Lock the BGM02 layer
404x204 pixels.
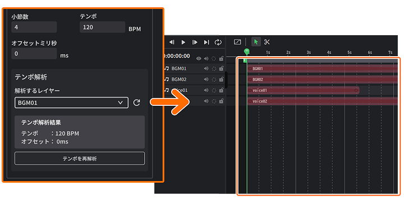(221, 80)
